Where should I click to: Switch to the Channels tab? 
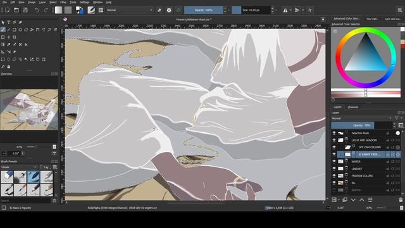pyautogui.click(x=353, y=107)
